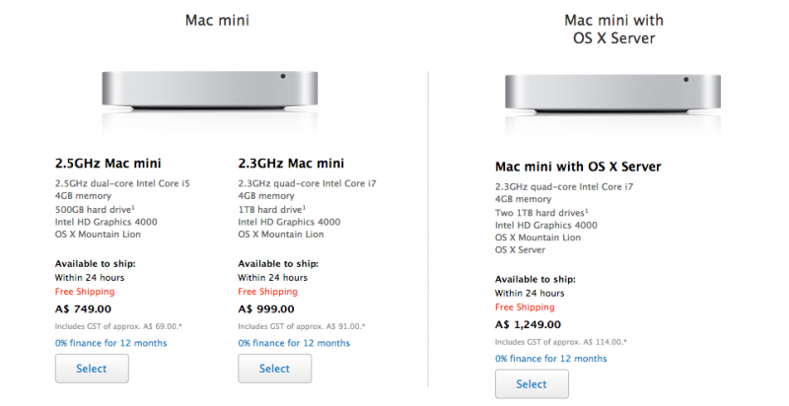Click the 2.5GHz Mac mini heading

[108, 164]
